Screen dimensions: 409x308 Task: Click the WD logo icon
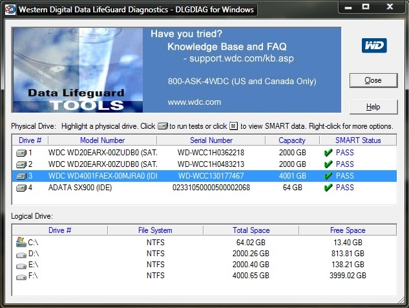point(374,45)
